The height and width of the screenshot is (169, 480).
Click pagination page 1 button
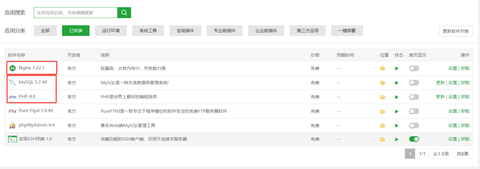[410, 154]
